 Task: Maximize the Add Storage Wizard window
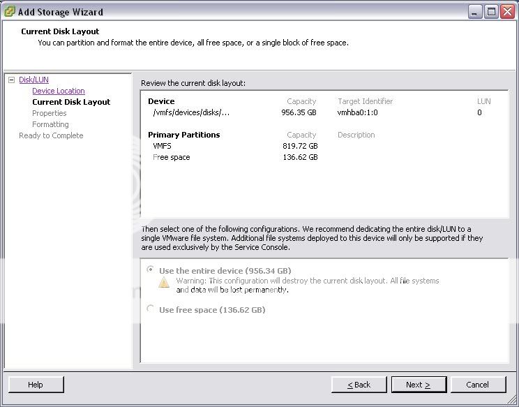[x=491, y=12]
